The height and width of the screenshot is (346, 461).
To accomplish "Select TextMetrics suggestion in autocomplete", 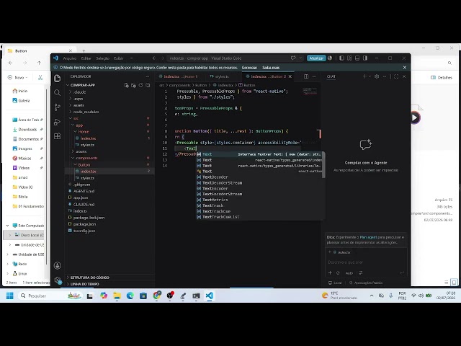I will pyautogui.click(x=260, y=200).
